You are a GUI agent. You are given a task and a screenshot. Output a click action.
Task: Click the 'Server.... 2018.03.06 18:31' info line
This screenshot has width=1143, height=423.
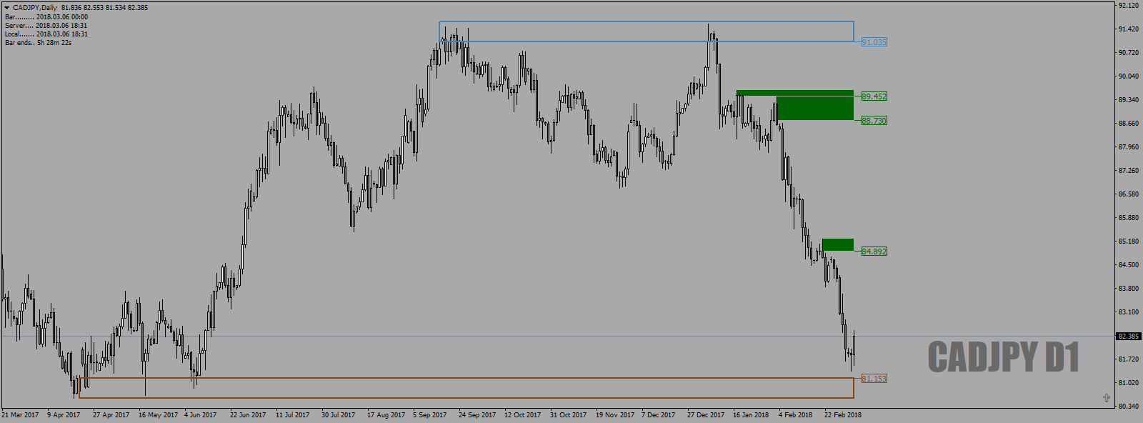[x=46, y=25]
